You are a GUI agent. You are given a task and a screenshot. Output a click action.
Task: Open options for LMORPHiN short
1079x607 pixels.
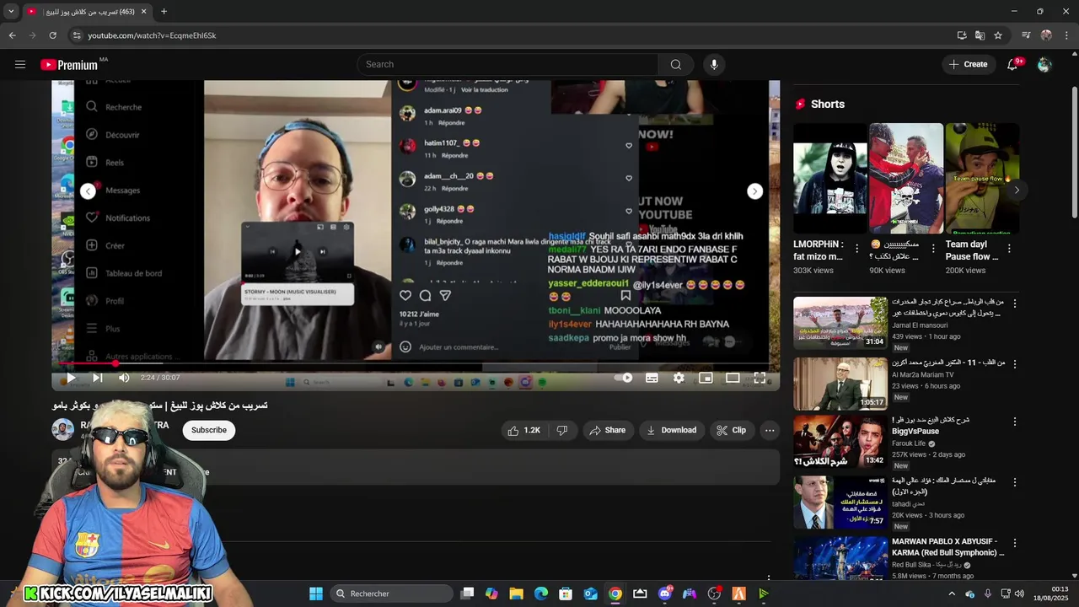click(856, 249)
